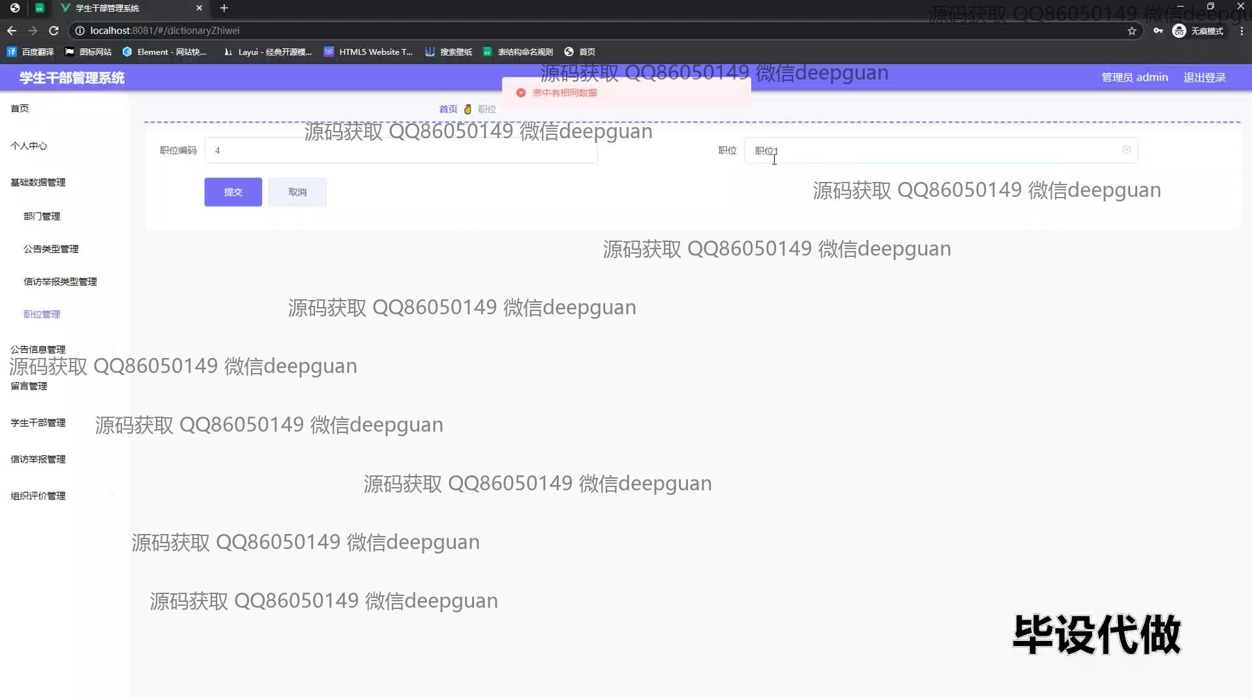
Task: Click the 取消 cancel button
Action: tap(297, 192)
